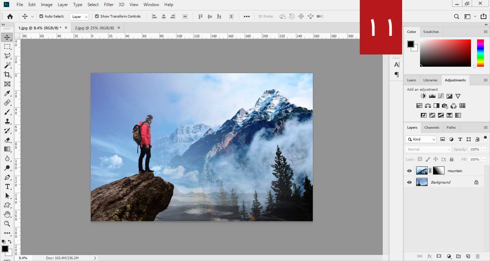Image resolution: width=490 pixels, height=261 pixels.
Task: Click the hue spectrum slider
Action: [x=480, y=53]
